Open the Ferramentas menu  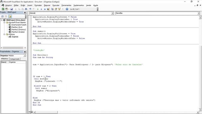(66, 5)
